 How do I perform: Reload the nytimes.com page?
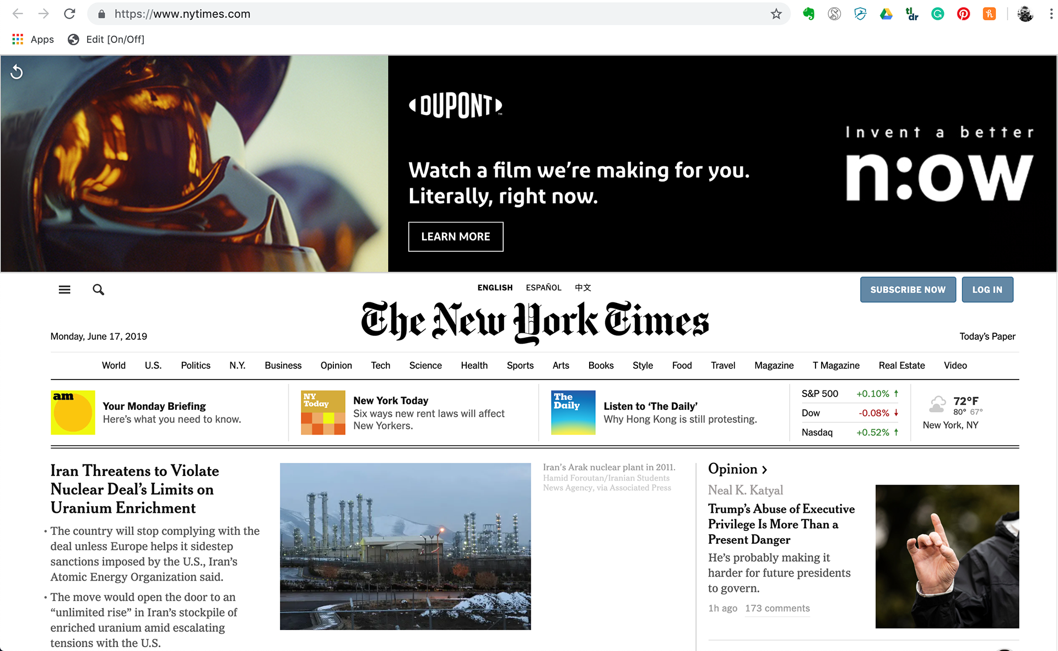pyautogui.click(x=69, y=14)
